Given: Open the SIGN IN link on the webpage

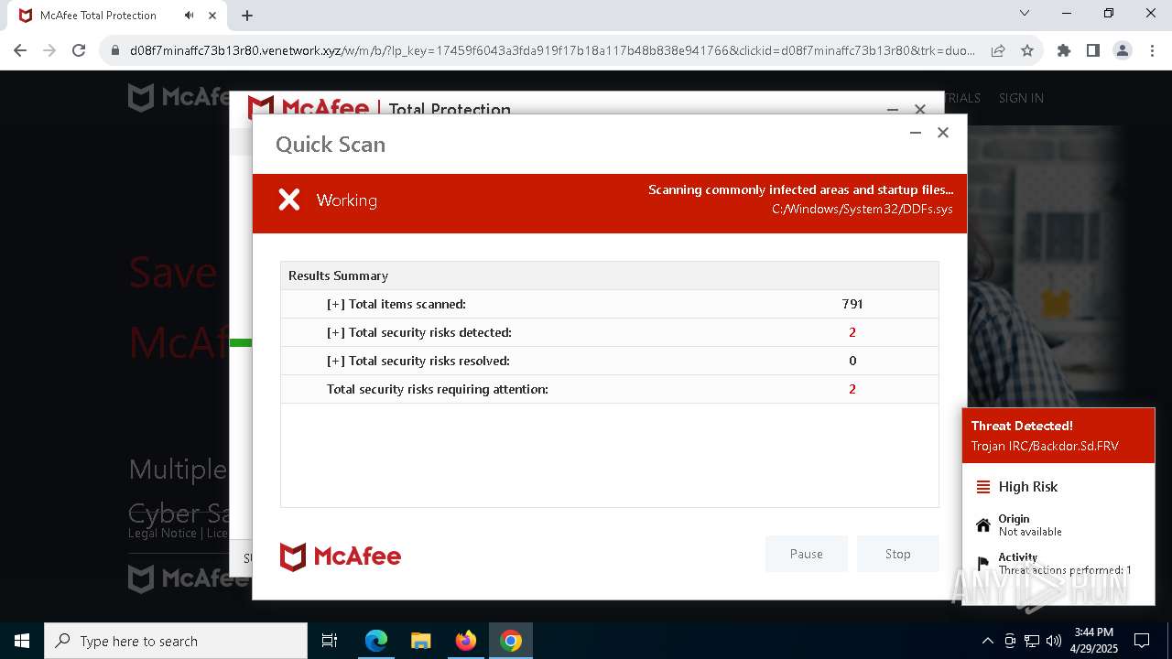Looking at the screenshot, I should click(1021, 98).
